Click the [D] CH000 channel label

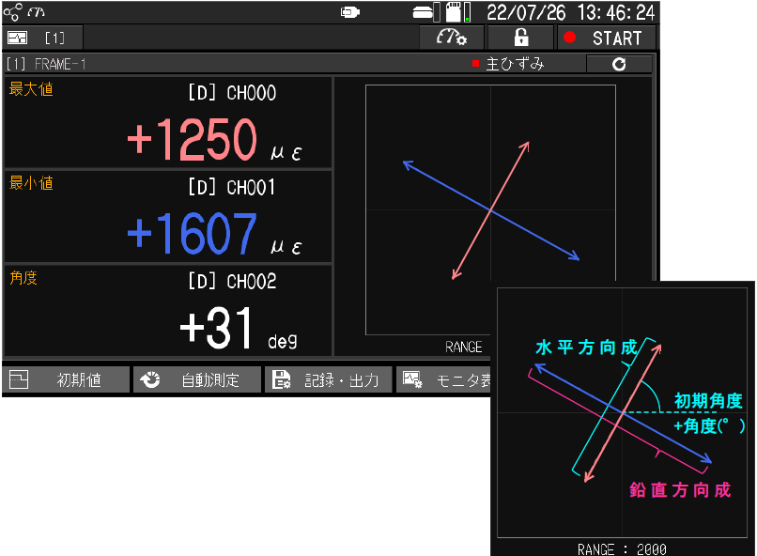tap(232, 93)
